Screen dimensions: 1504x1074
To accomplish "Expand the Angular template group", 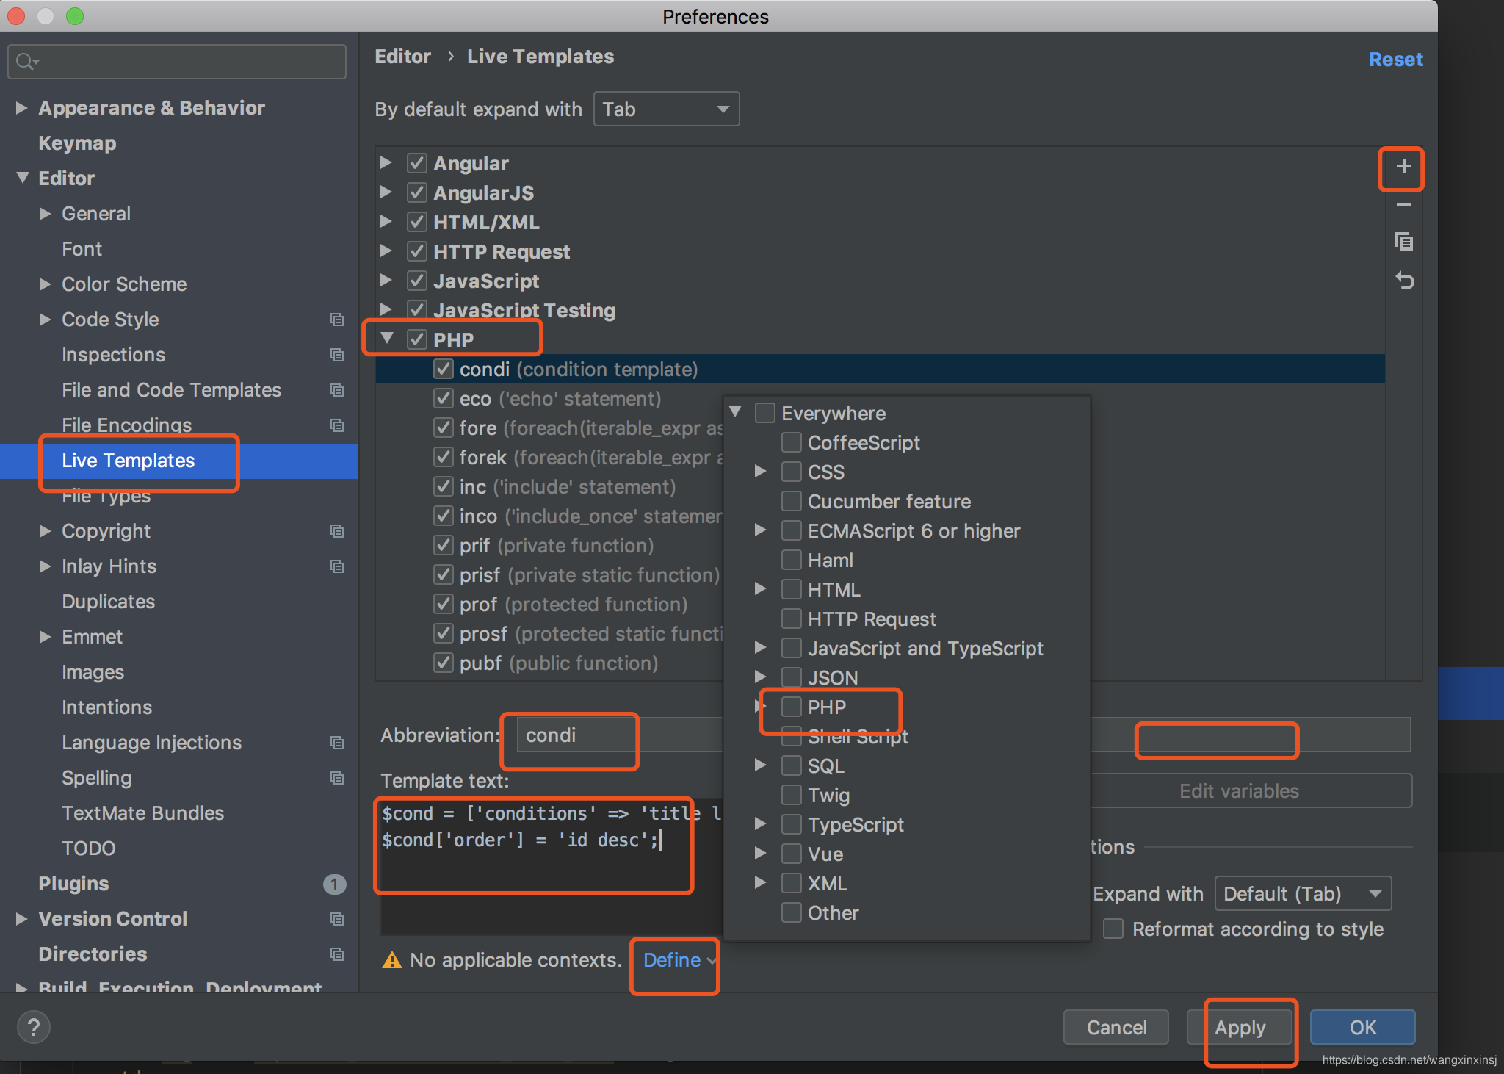I will [386, 163].
